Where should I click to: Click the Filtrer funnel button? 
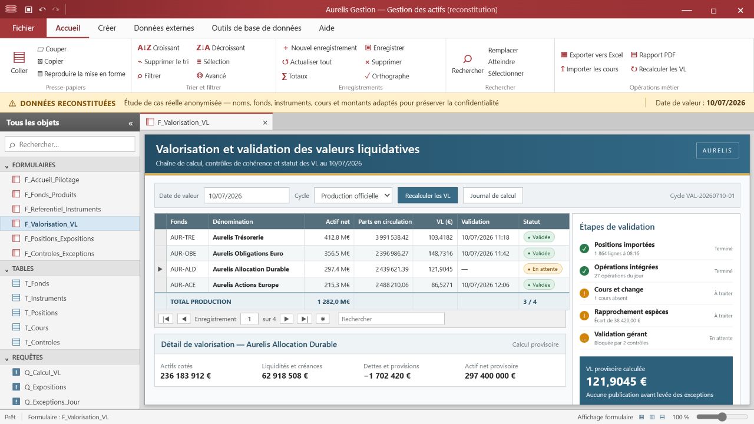point(149,76)
